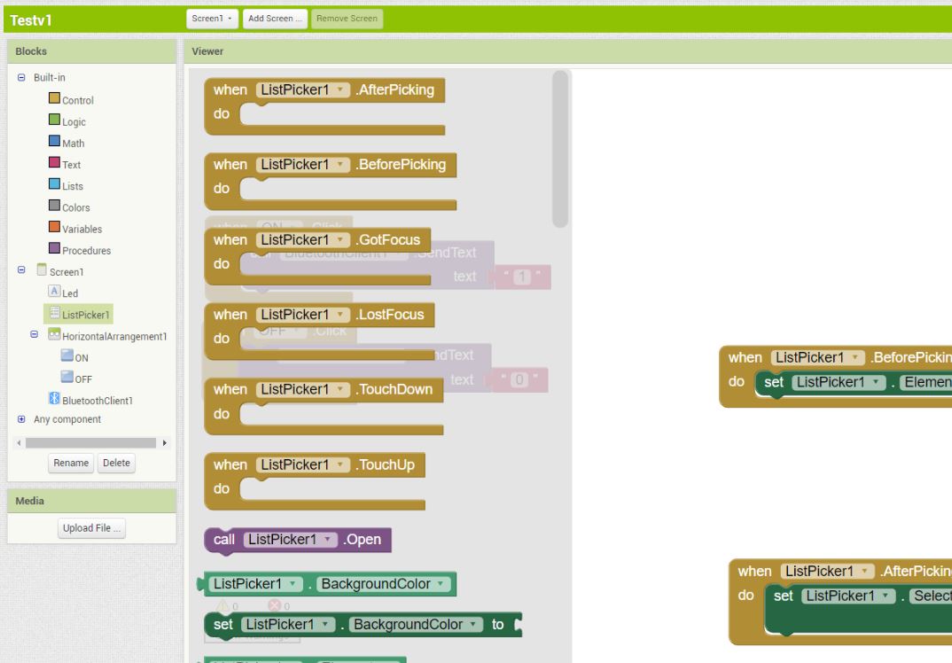
Task: Click right arrow of Blocks panel scrollbar
Action: click(165, 442)
